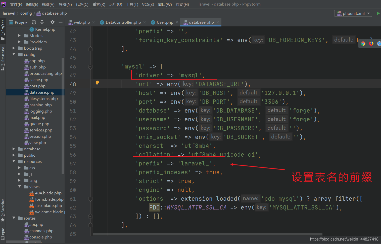Click the editor horizontal scrollbar
Screen dimensions: 381x244
click(208, 234)
